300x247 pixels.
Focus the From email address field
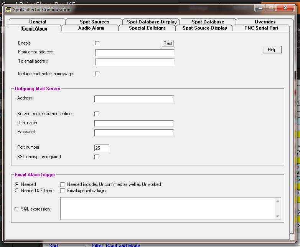pyautogui.click(x=135, y=53)
